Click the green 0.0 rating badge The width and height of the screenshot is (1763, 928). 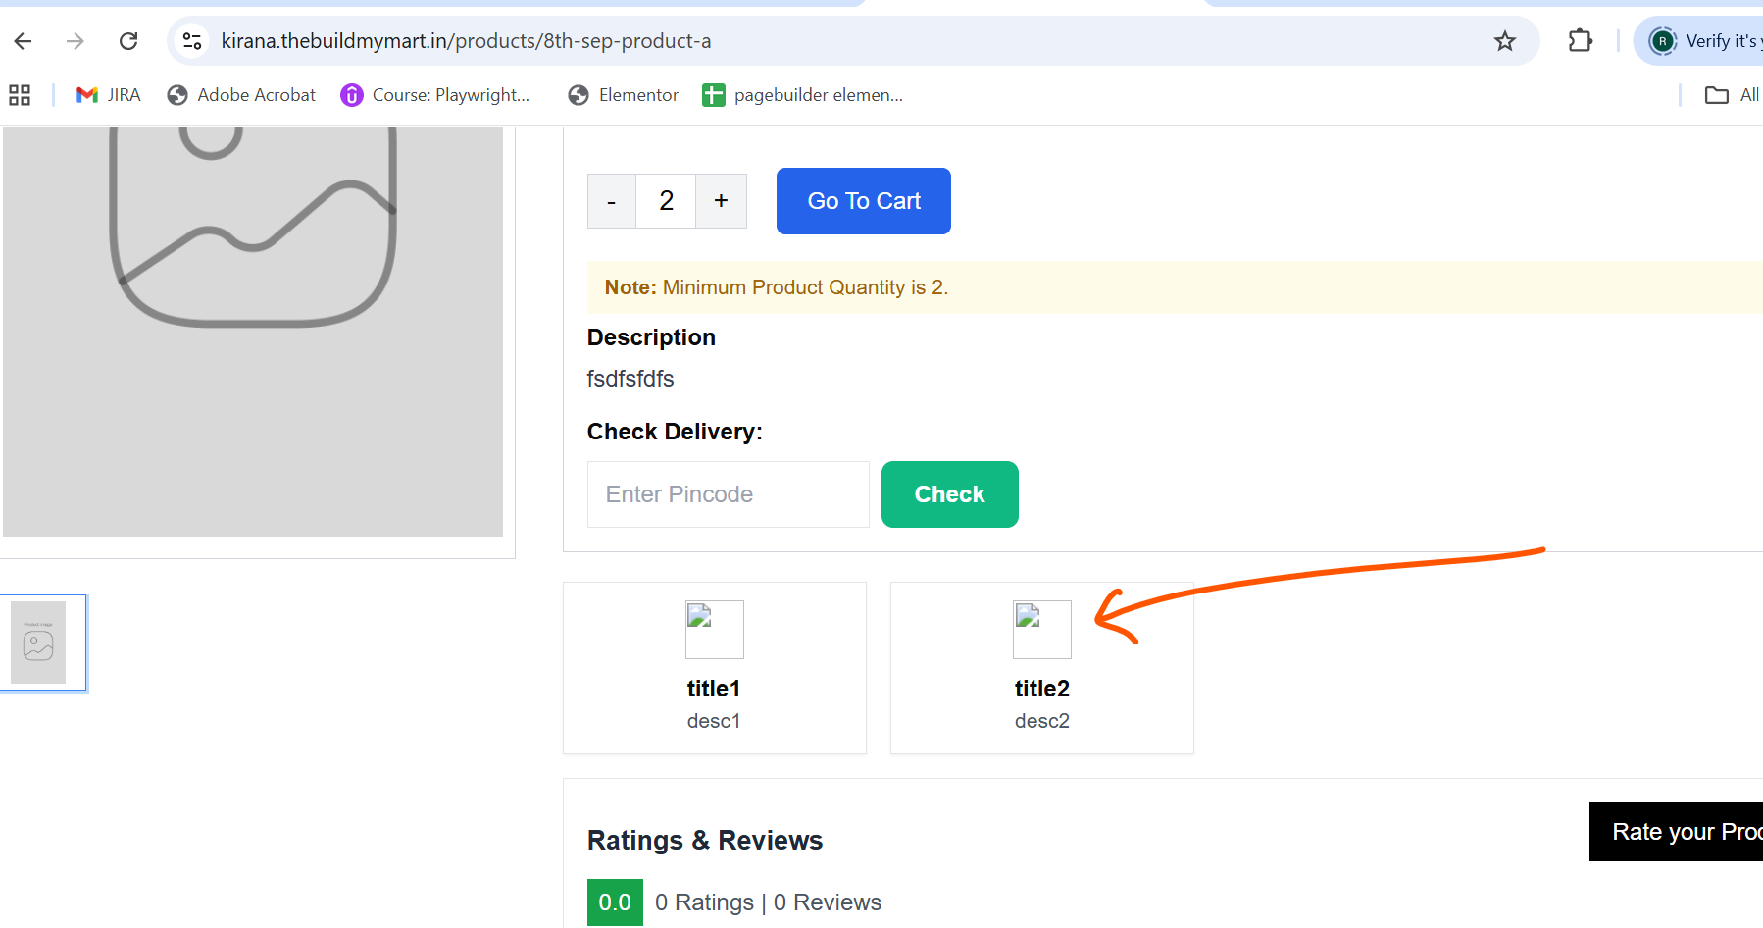point(615,902)
